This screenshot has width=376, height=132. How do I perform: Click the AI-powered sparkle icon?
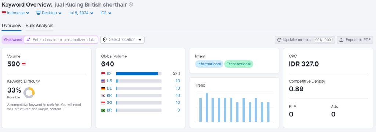click(x=28, y=39)
